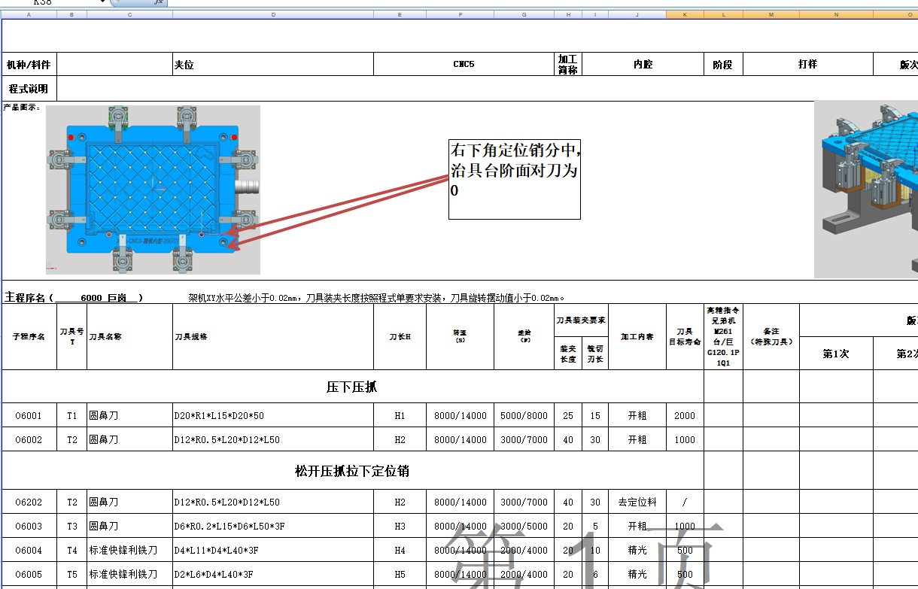Select the 程式说明 label cell

(x=30, y=88)
